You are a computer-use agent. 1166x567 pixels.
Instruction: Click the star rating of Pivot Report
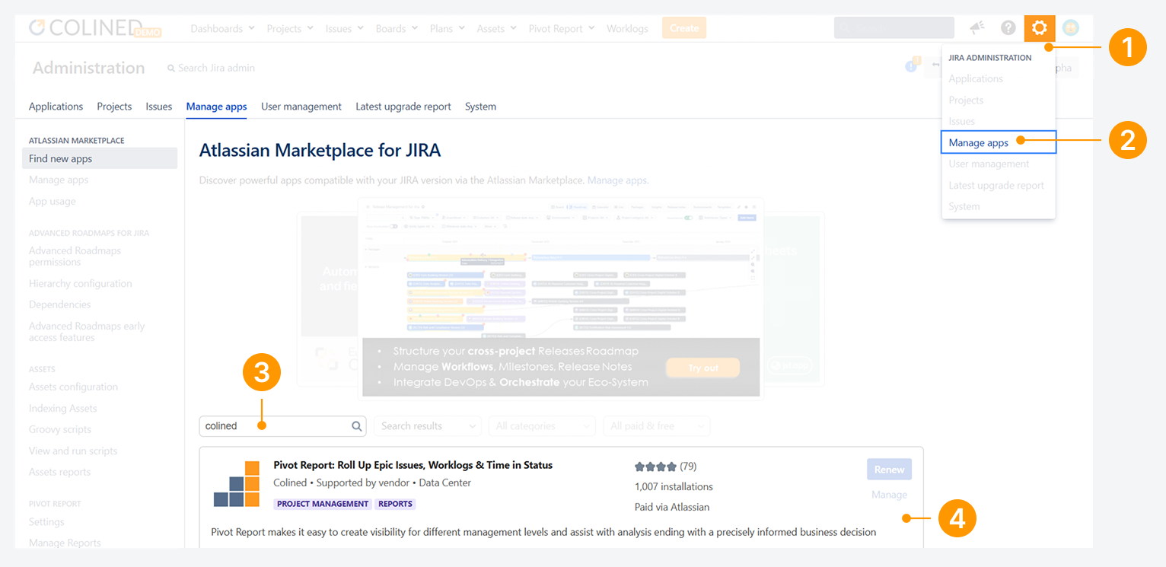point(655,467)
